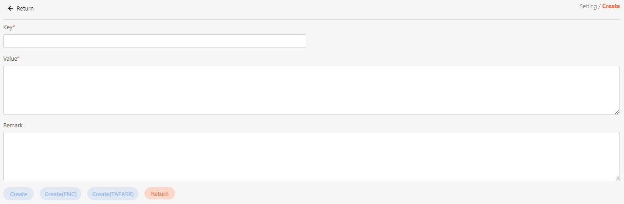This screenshot has width=624, height=204.
Task: Open the Setting breadcrumb link
Action: (x=588, y=6)
